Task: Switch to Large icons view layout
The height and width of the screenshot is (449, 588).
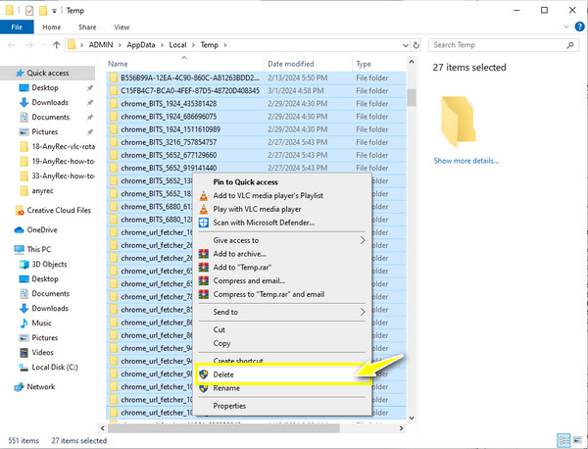Action: (577, 440)
